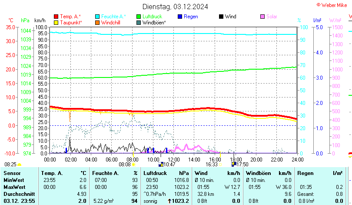Click the °C axis unit label
352x205 pixels.
[x=11, y=20]
